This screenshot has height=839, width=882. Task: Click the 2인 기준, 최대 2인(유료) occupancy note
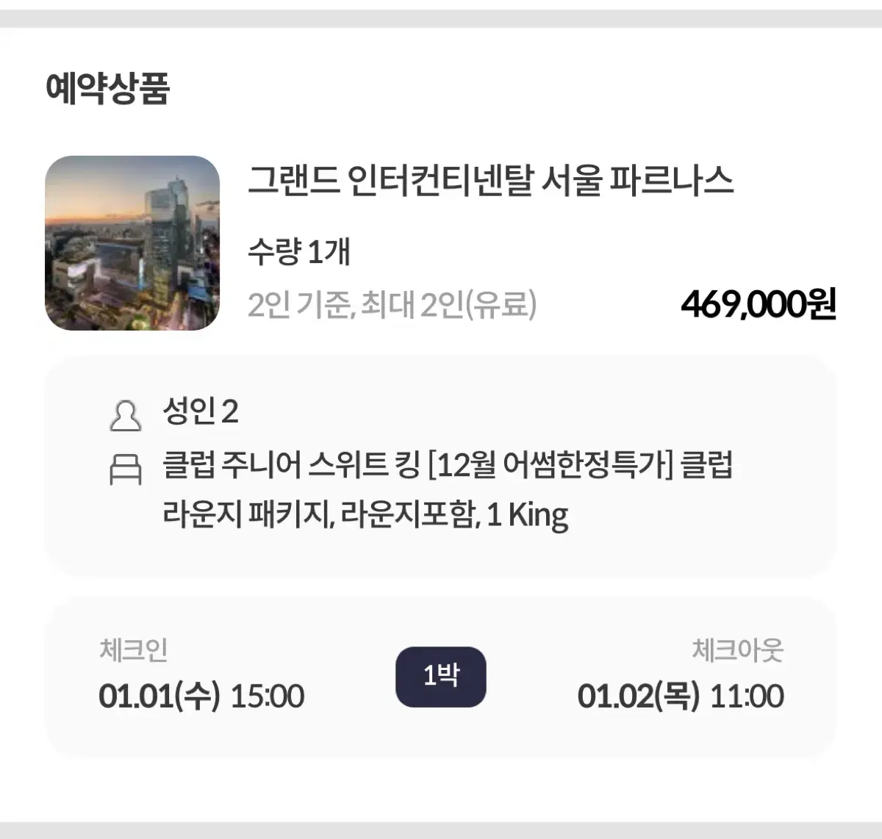coord(392,304)
